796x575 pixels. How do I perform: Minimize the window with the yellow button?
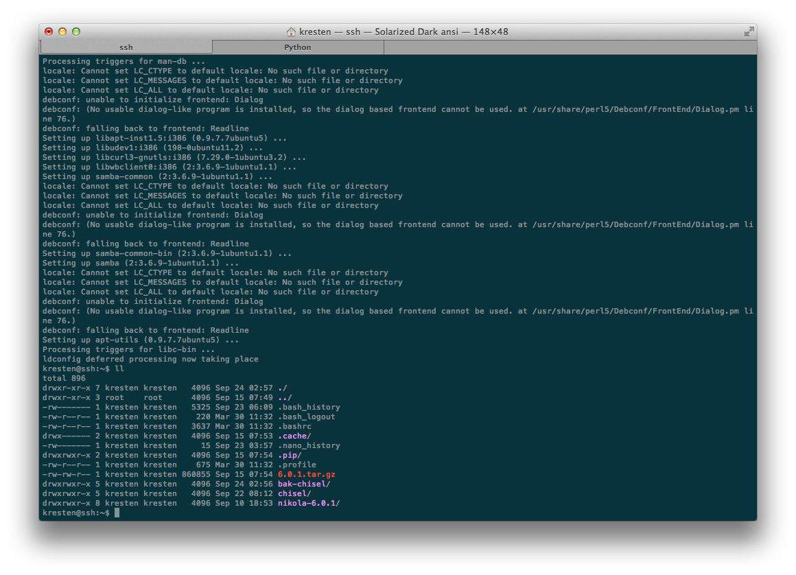pos(62,32)
